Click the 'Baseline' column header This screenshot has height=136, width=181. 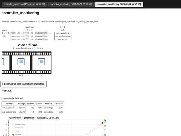(x=30, y=104)
